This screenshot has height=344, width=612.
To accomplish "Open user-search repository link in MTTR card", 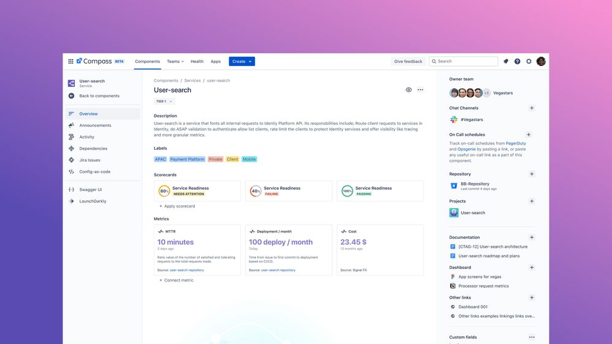I will [x=187, y=270].
